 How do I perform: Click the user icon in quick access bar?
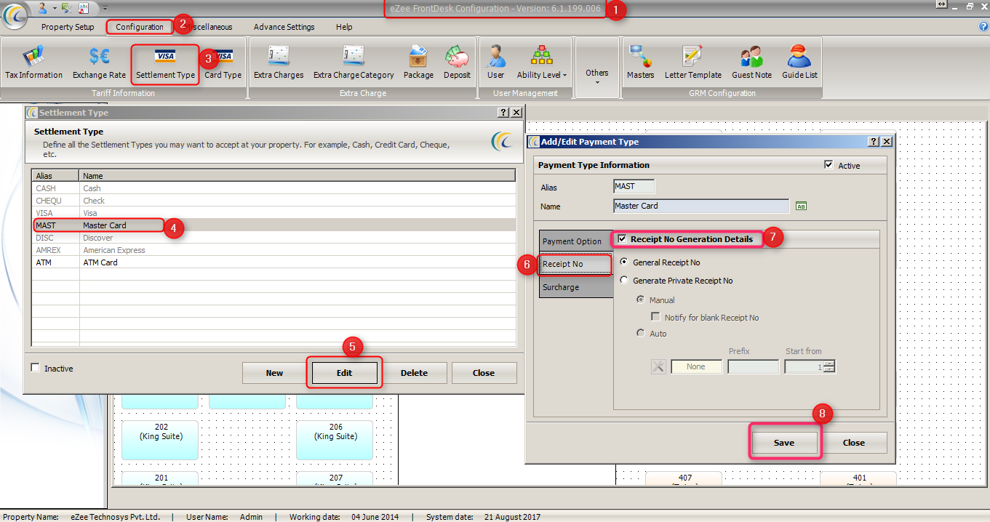click(x=42, y=7)
